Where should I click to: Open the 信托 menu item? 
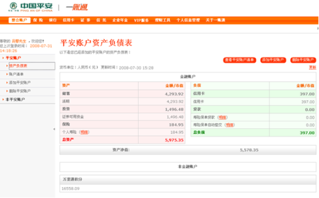coord(101,20)
